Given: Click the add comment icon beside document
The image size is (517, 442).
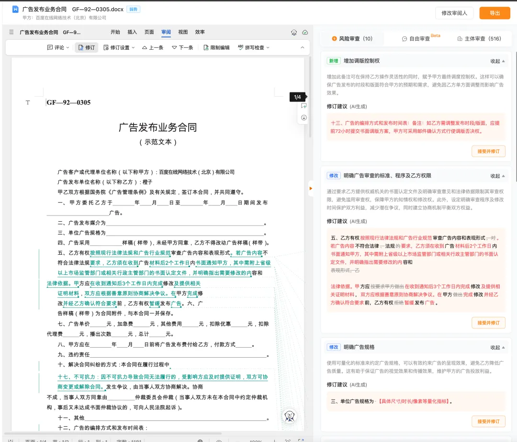Looking at the screenshot, I should point(303,106).
